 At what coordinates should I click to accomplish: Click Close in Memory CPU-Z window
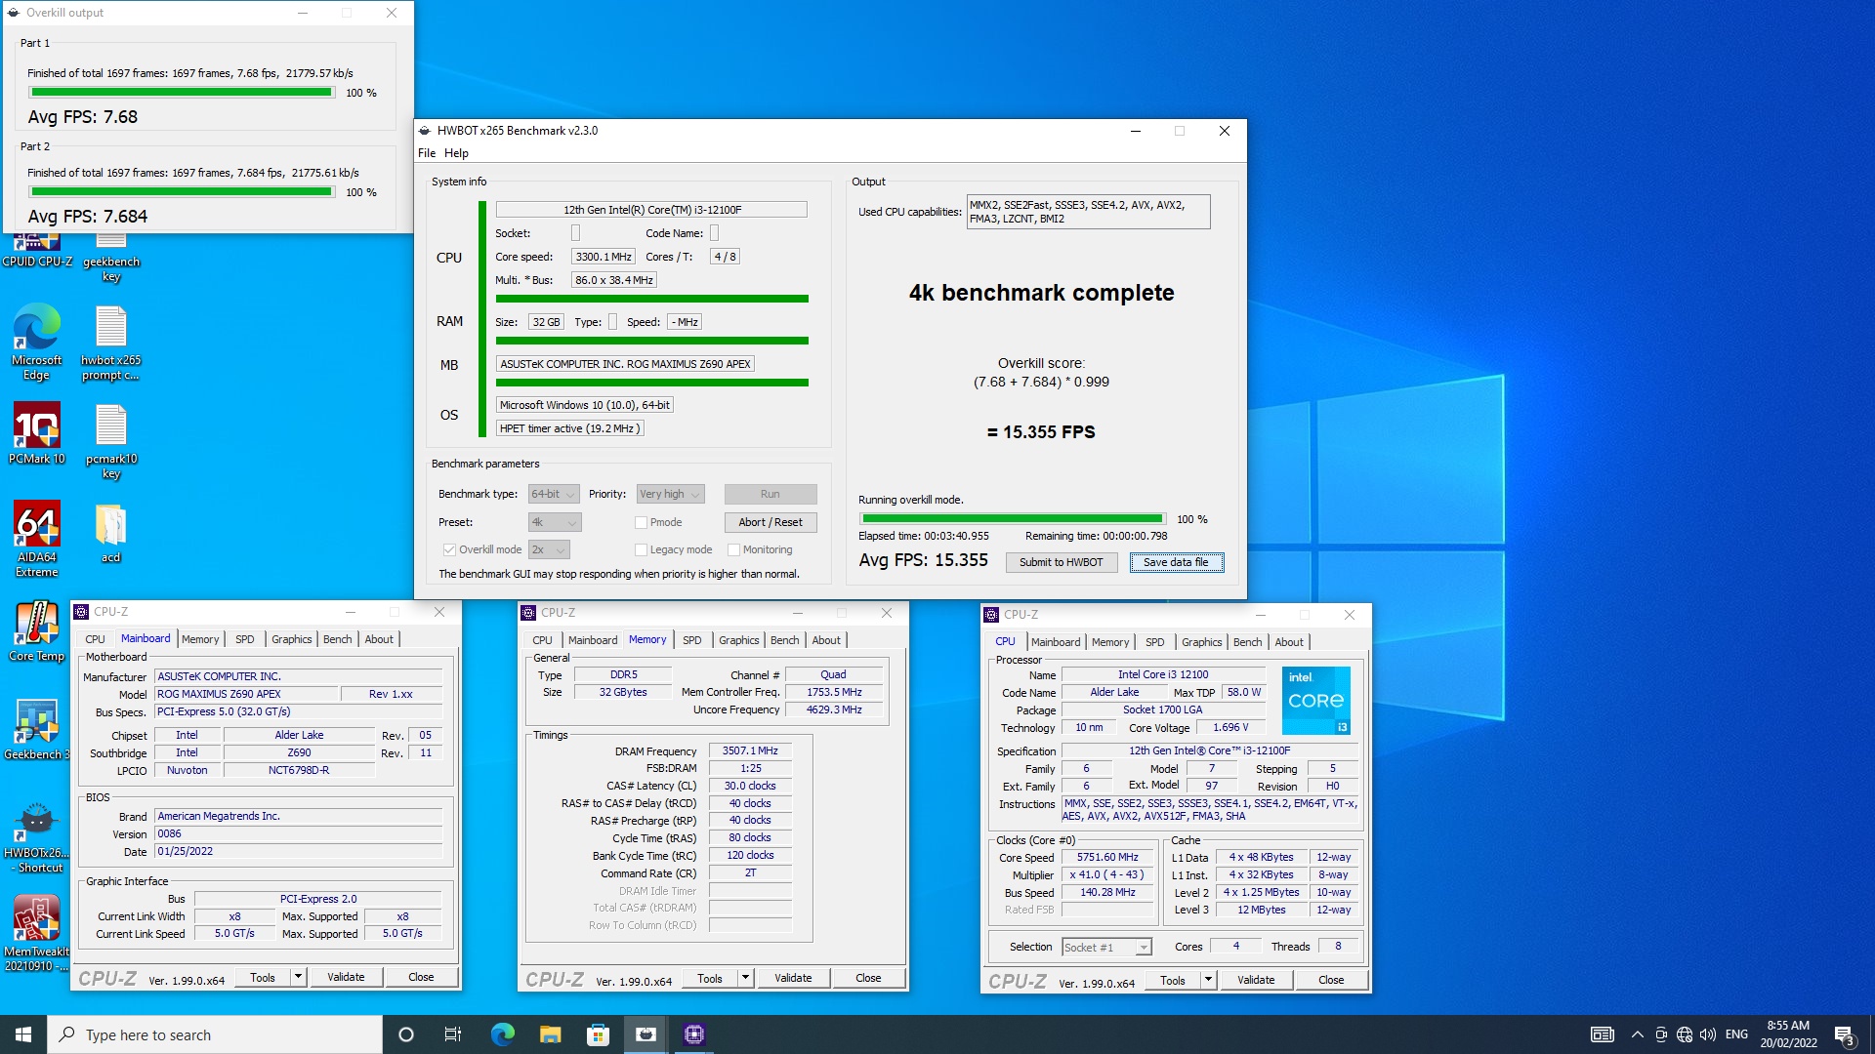tap(868, 978)
